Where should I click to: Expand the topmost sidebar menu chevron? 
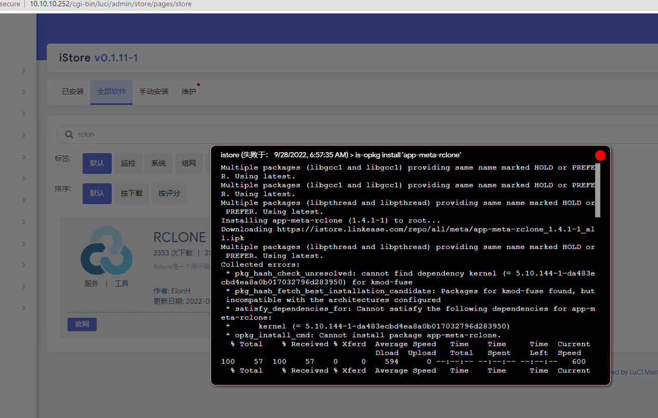(x=24, y=71)
